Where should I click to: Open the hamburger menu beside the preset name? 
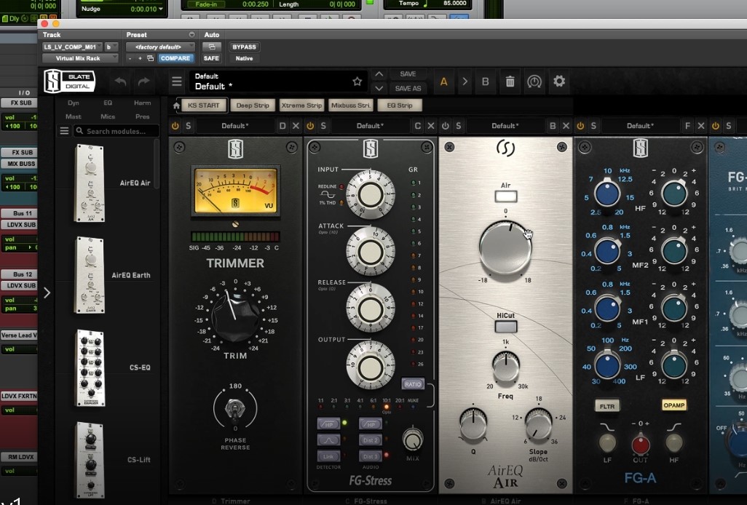[x=177, y=81]
